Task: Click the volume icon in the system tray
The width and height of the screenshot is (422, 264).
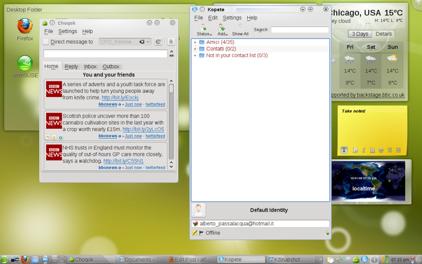Action: pyautogui.click(x=339, y=260)
